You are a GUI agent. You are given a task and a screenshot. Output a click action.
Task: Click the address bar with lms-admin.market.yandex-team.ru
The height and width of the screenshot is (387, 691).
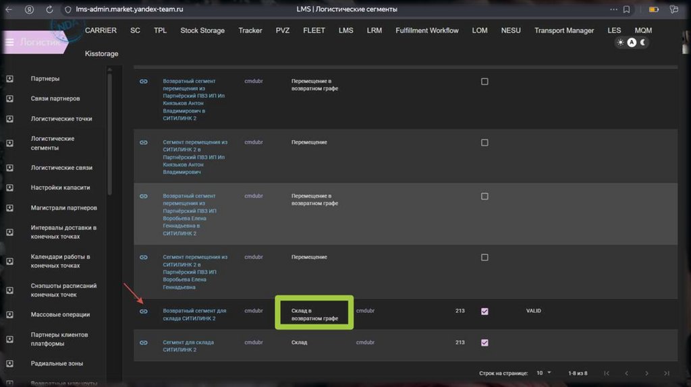(x=129, y=9)
